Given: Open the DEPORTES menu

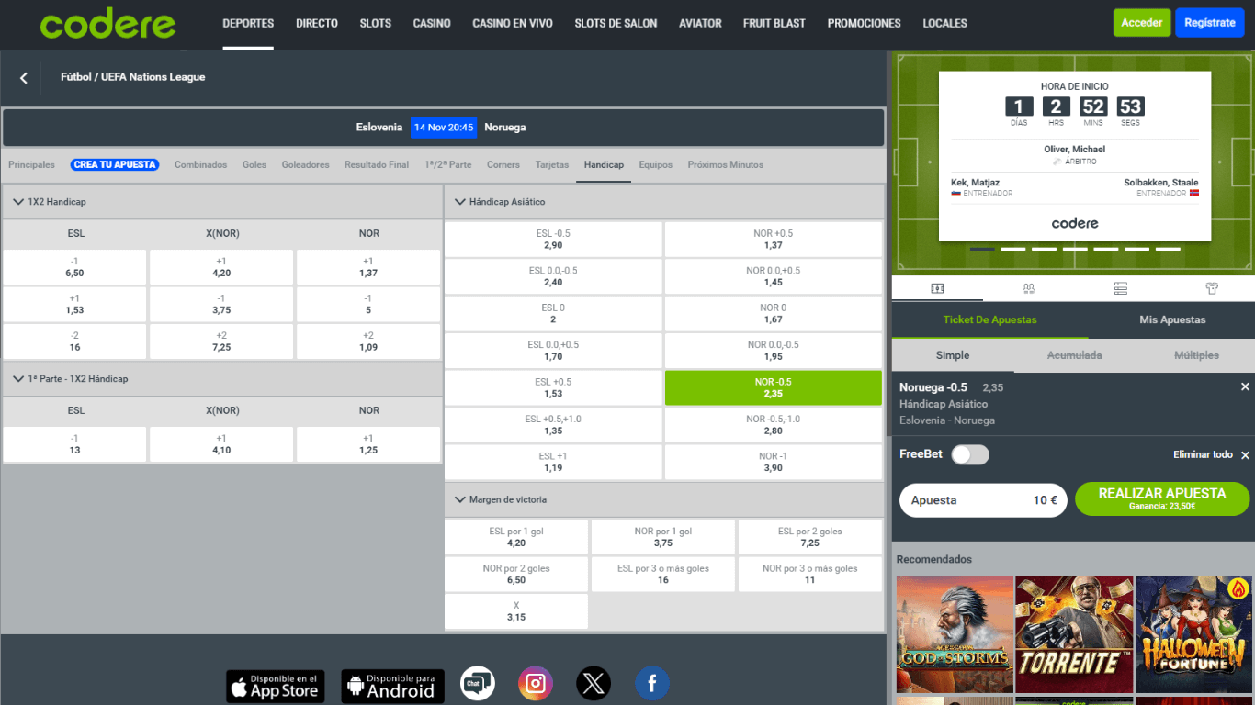Looking at the screenshot, I should (248, 24).
